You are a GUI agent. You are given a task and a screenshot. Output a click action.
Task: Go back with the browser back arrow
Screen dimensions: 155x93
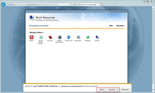pyautogui.click(x=3, y=4)
